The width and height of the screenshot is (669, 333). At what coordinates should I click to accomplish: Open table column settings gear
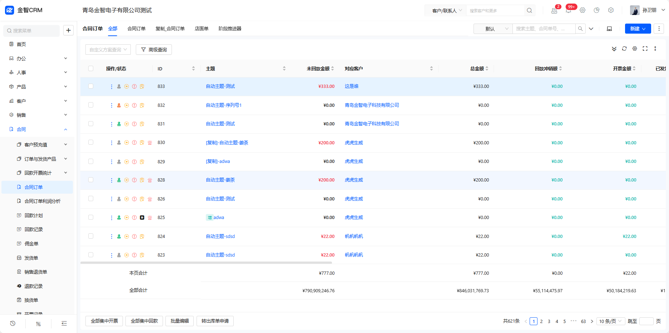pyautogui.click(x=635, y=49)
